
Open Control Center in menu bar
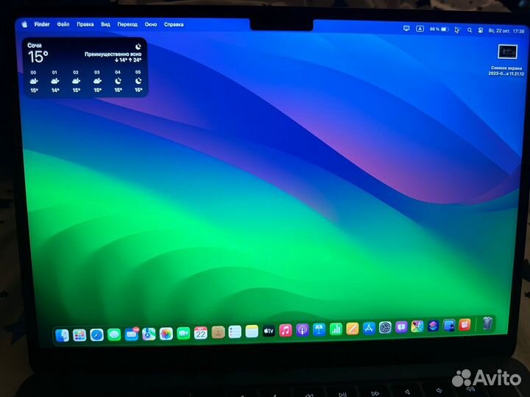(x=480, y=30)
